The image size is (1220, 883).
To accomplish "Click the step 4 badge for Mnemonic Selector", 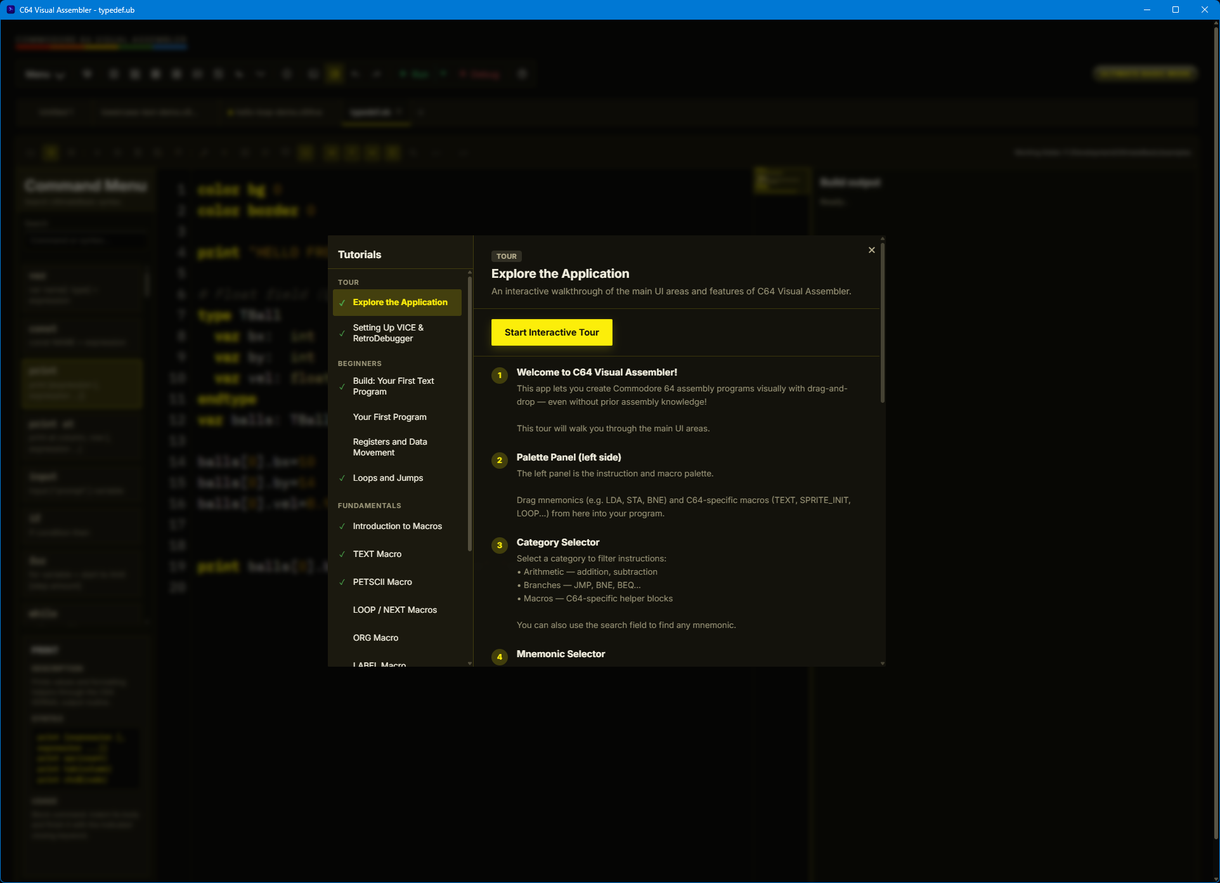I will (500, 657).
